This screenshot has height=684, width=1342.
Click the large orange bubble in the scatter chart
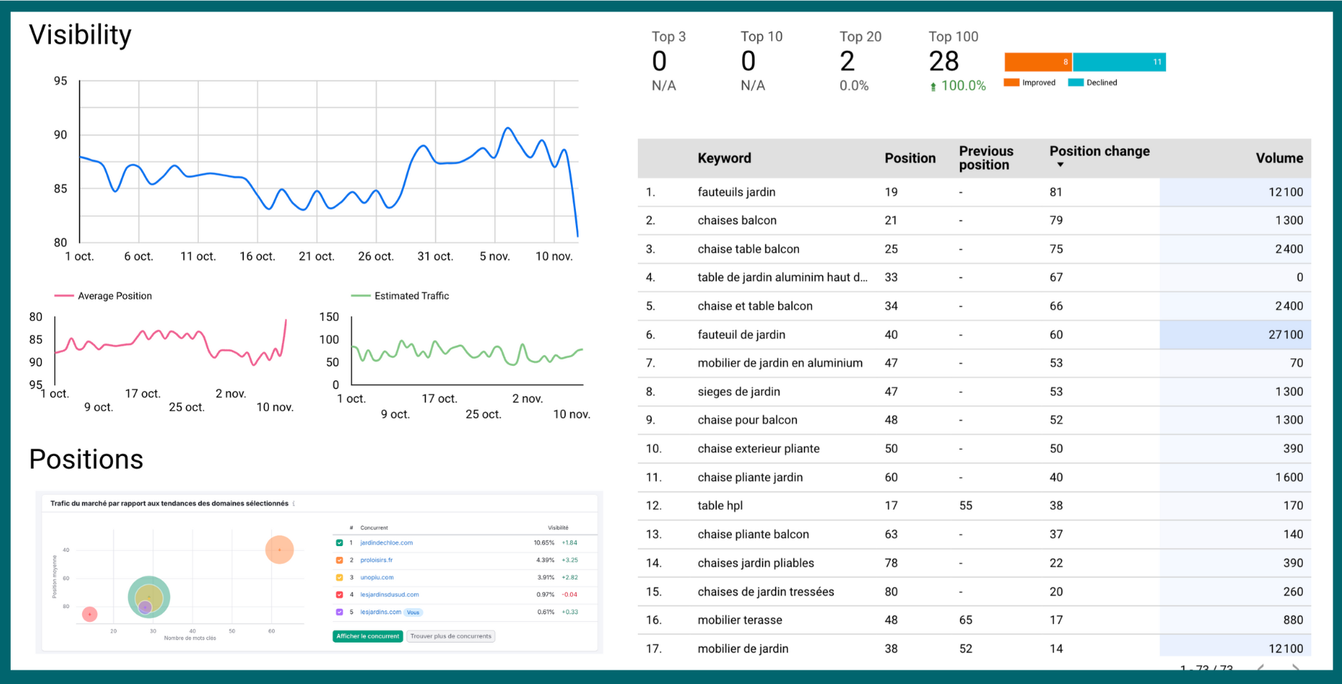tap(280, 550)
